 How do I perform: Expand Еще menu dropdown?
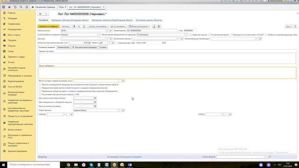(x=289, y=26)
